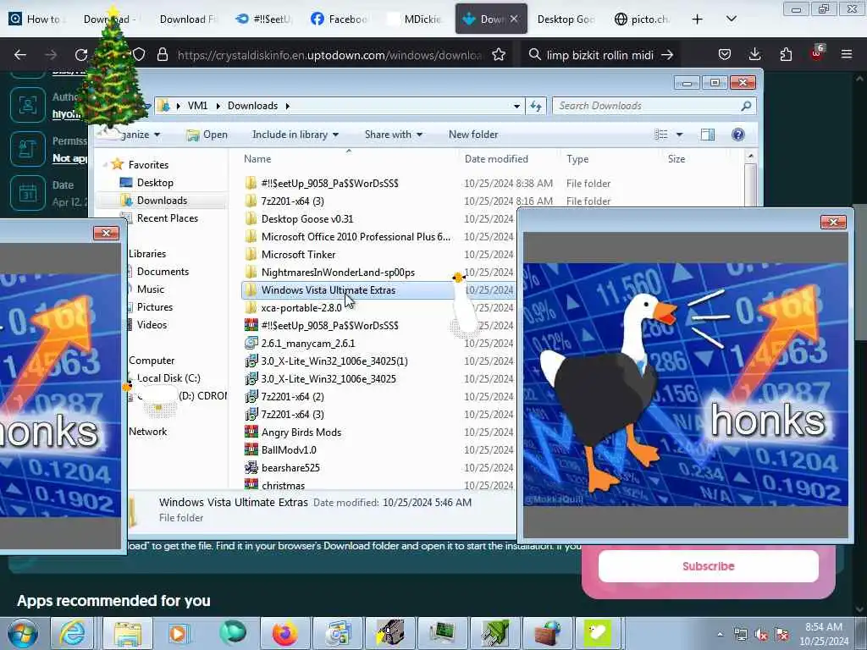
Task: List all tabs chevron in Firefox
Action: tap(731, 19)
